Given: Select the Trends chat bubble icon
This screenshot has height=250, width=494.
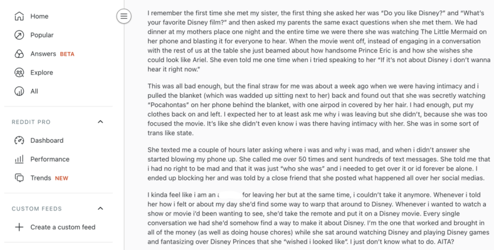Looking at the screenshot, I should point(19,178).
